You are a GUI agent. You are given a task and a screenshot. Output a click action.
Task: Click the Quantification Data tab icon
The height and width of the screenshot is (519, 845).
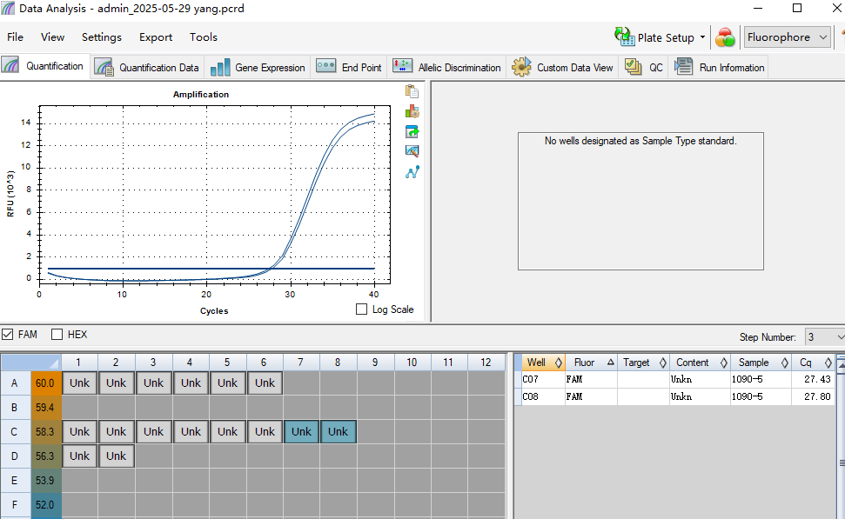coord(104,67)
